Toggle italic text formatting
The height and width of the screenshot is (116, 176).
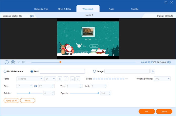coord(66,79)
